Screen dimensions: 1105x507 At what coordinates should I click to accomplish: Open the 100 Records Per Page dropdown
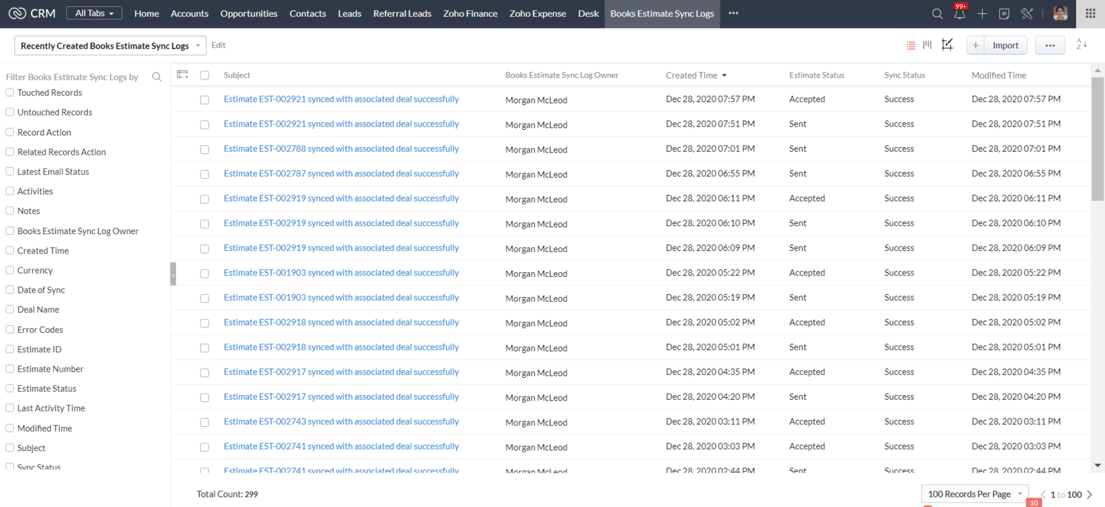[975, 494]
